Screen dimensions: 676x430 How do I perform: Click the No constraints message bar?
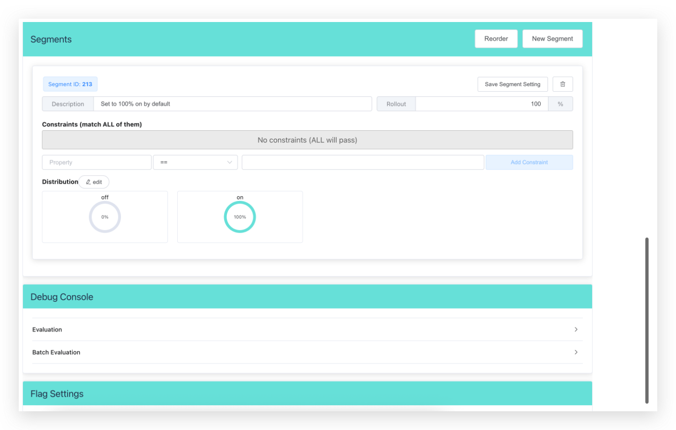point(308,140)
